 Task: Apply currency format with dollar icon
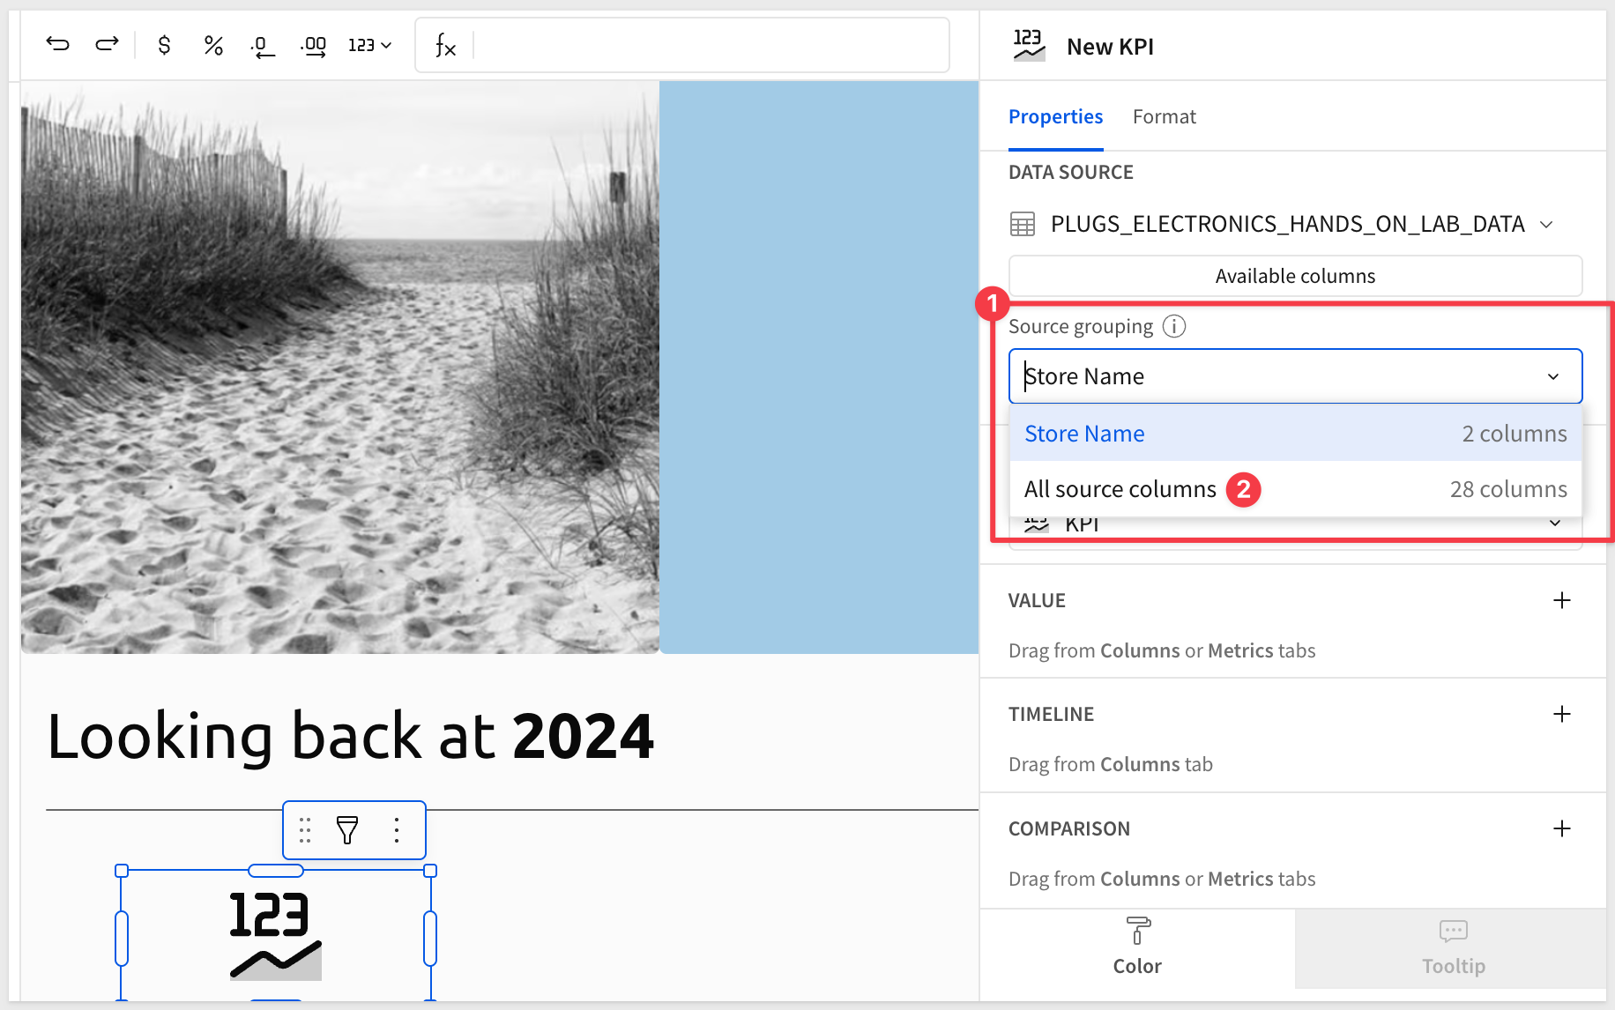click(164, 45)
